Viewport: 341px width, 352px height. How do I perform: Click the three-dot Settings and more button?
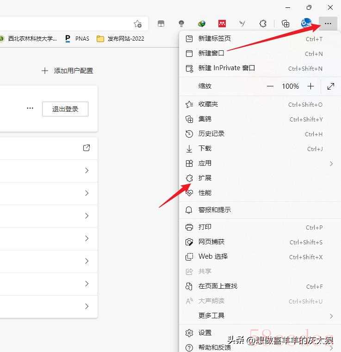coord(328,23)
